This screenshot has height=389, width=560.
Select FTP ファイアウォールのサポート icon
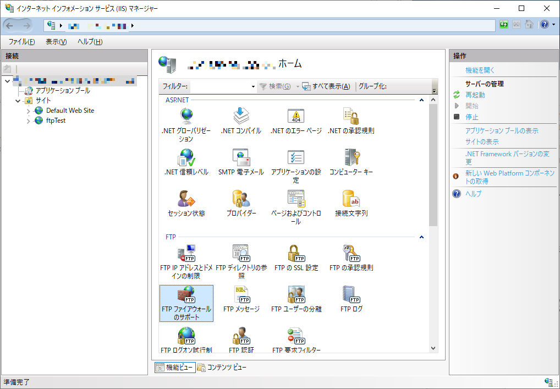tap(186, 303)
